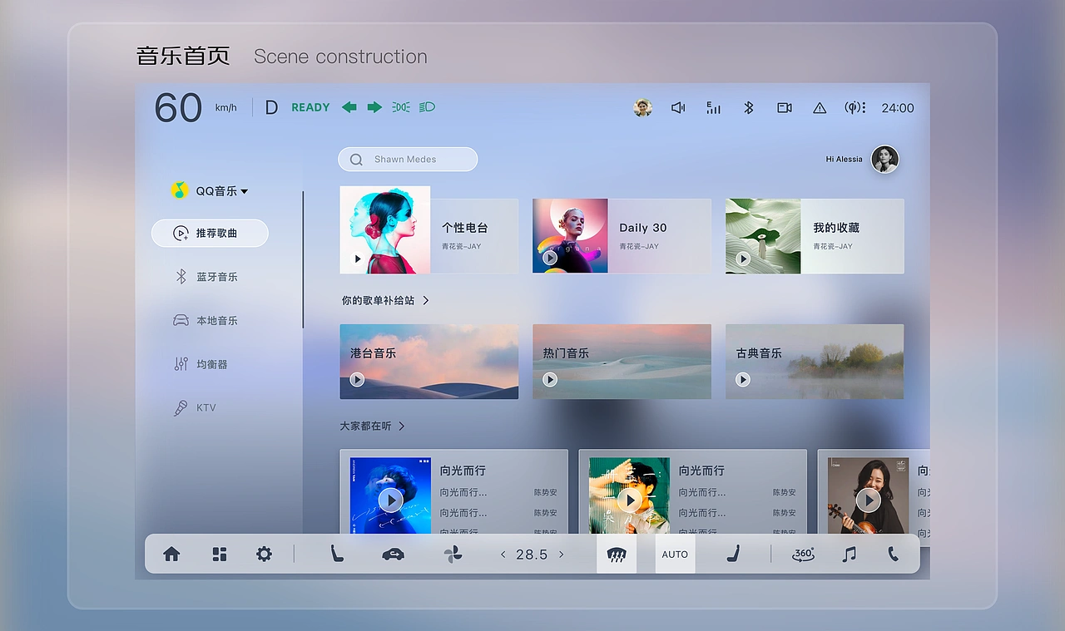This screenshot has width=1065, height=631.
Task: Play the 热门音乐 playlist
Action: pyautogui.click(x=550, y=379)
